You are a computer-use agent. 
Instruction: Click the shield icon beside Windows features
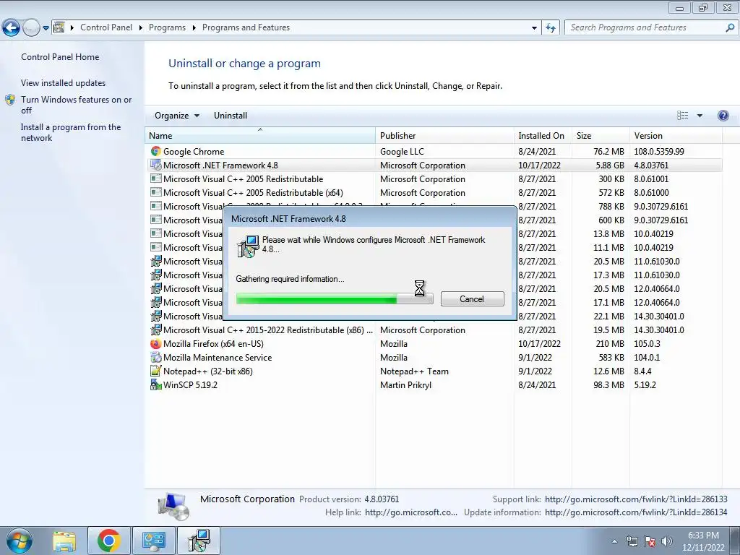click(10, 100)
